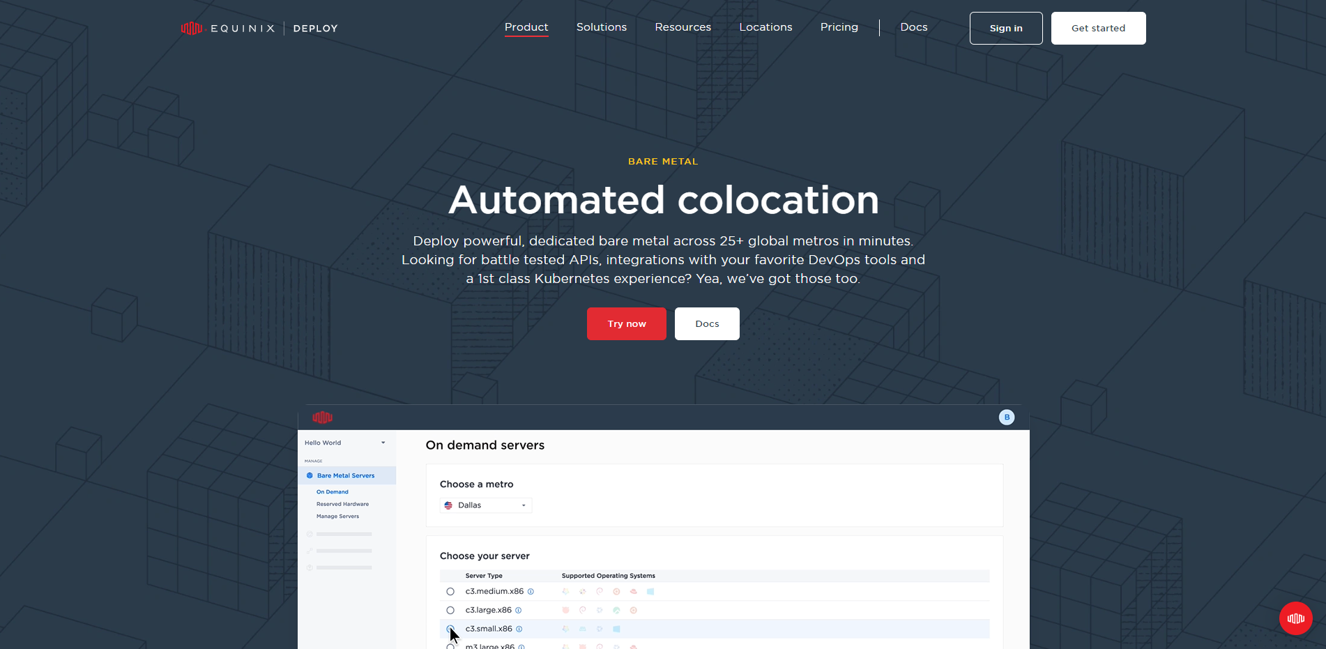Click the Equinix logo in the dashboard preview

pos(322,418)
